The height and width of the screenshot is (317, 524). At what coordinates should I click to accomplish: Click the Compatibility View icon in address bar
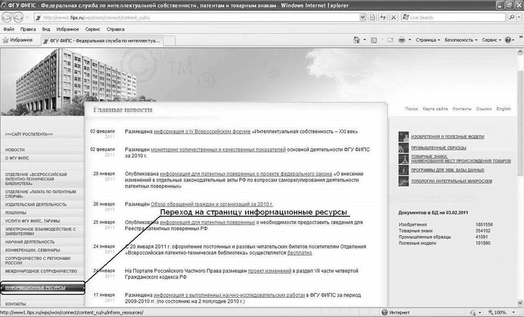coord(372,18)
